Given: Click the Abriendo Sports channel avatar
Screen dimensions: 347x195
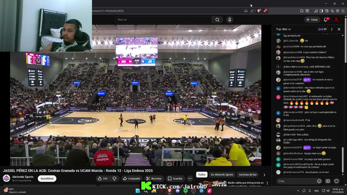Looking at the screenshot, I should click(7, 178).
